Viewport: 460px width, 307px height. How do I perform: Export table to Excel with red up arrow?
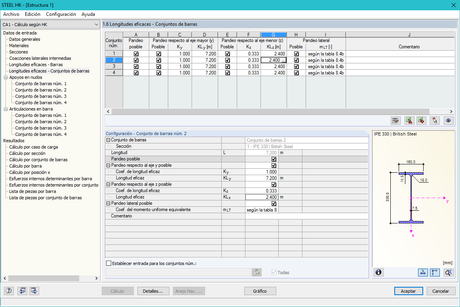(x=409, y=121)
